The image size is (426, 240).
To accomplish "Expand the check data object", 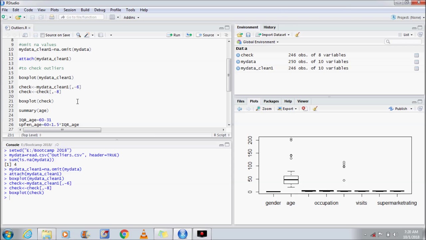I will pos(238,55).
